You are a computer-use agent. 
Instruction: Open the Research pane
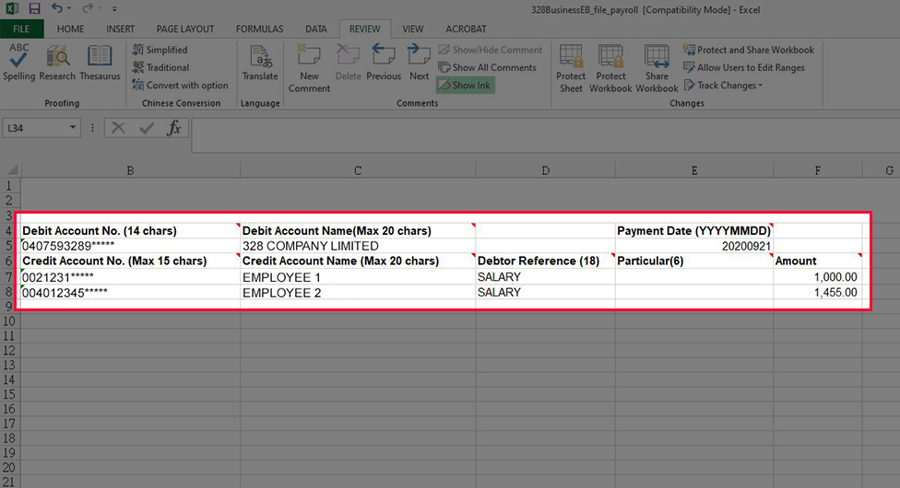point(57,63)
